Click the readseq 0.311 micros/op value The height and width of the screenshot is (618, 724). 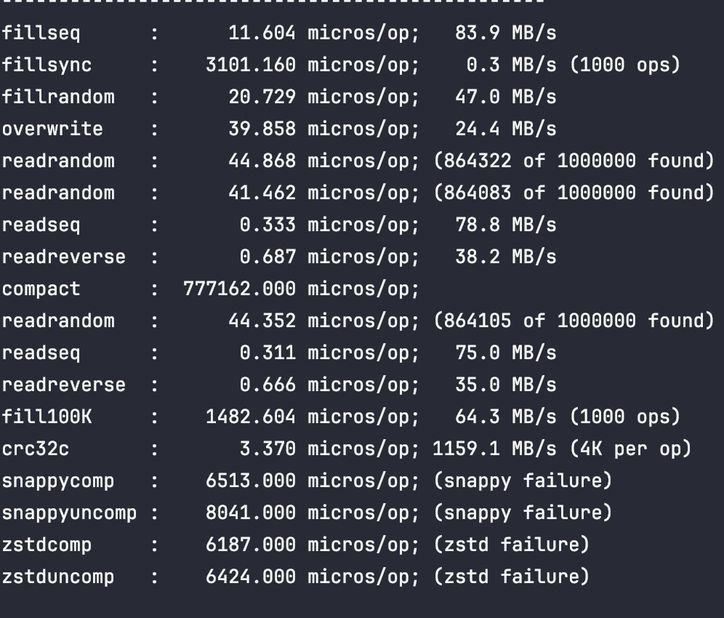(329, 353)
